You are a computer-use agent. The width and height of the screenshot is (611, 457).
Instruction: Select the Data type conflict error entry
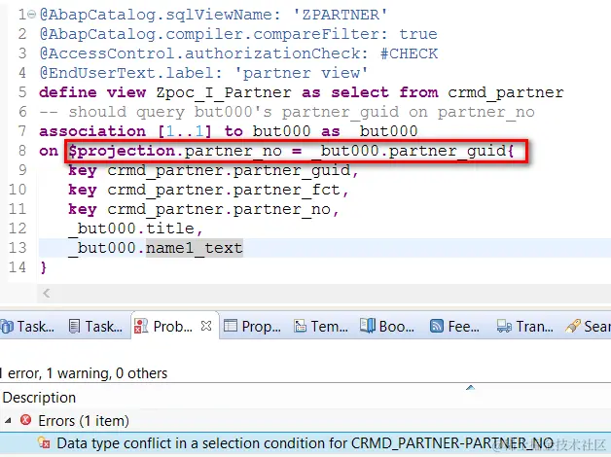(x=305, y=443)
